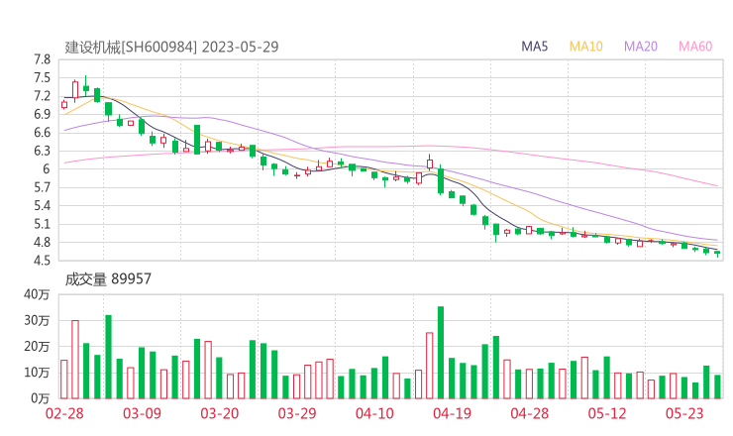
Task: Click the MA60 legend label
Action: [x=695, y=47]
